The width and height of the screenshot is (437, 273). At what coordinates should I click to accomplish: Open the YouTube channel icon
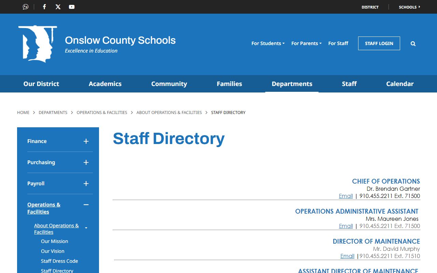[72, 7]
